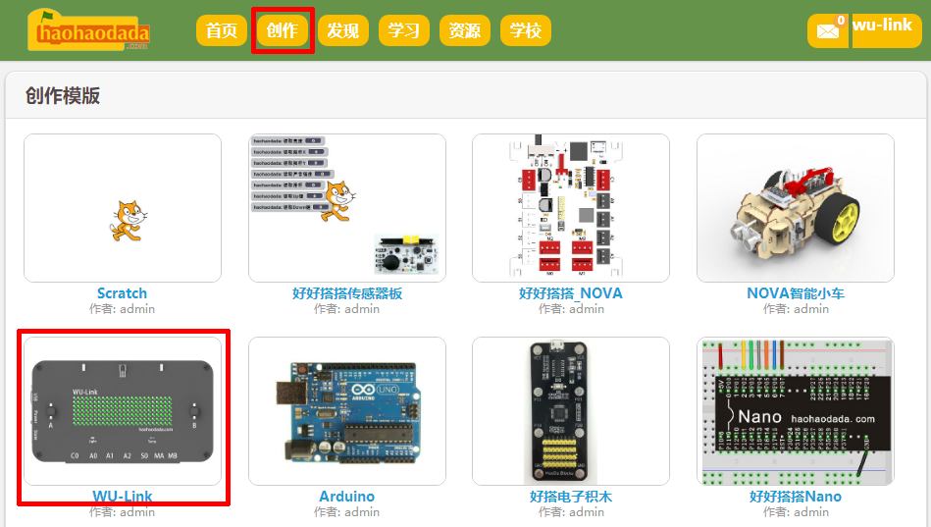Viewport: 931px width, 527px height.
Task: Open the Scratch cat template thumbnail
Action: [x=123, y=208]
